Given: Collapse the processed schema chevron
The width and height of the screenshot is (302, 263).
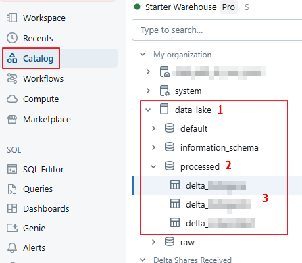Looking at the screenshot, I should 153,166.
